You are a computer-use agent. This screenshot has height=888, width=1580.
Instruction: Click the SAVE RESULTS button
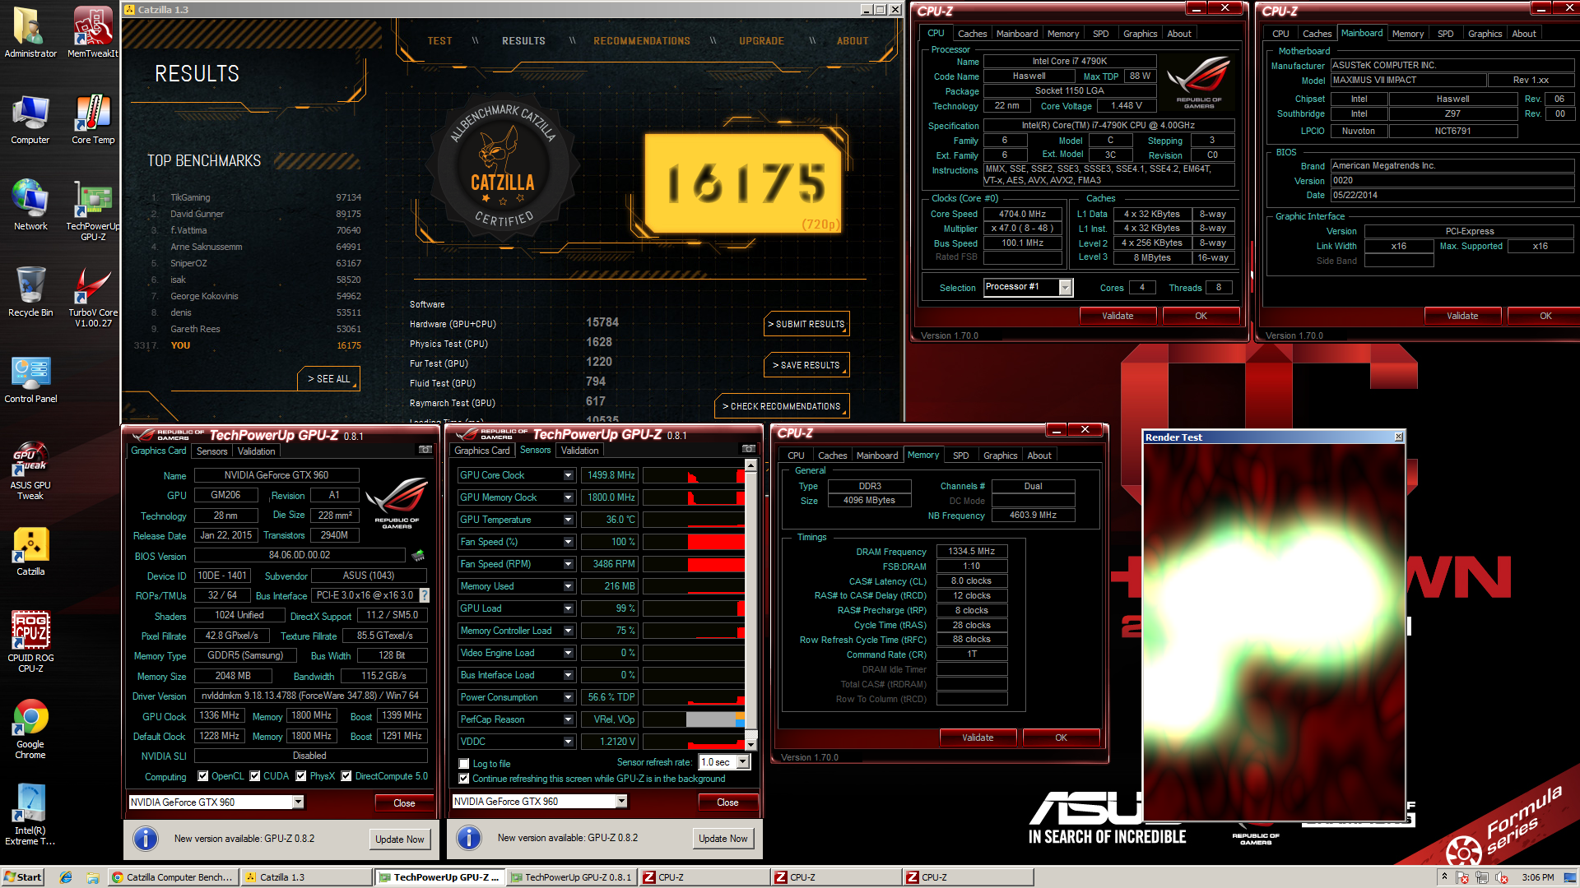click(x=806, y=365)
